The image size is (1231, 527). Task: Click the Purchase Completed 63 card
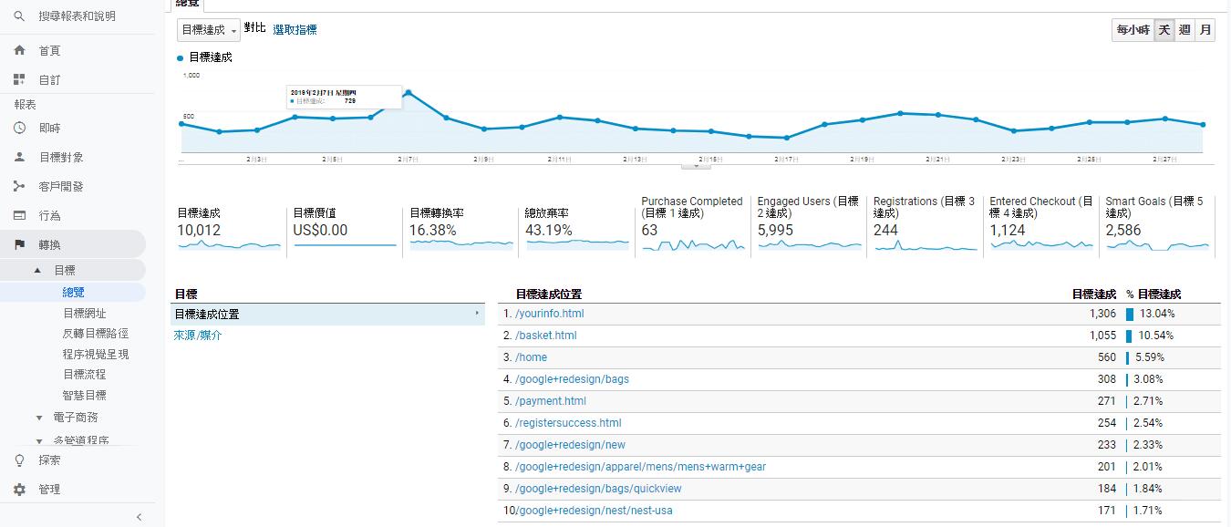(693, 224)
